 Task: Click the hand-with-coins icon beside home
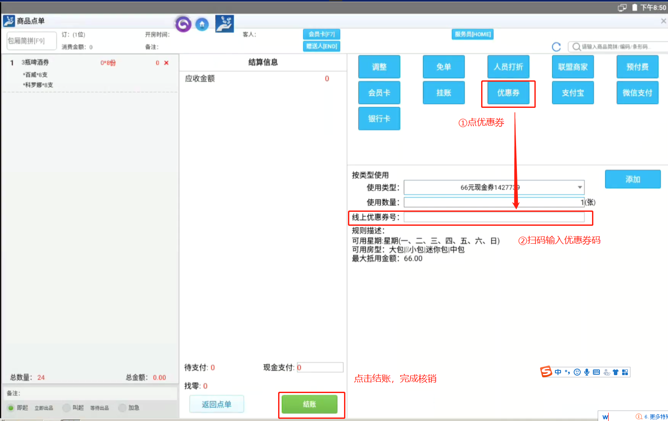pyautogui.click(x=224, y=24)
